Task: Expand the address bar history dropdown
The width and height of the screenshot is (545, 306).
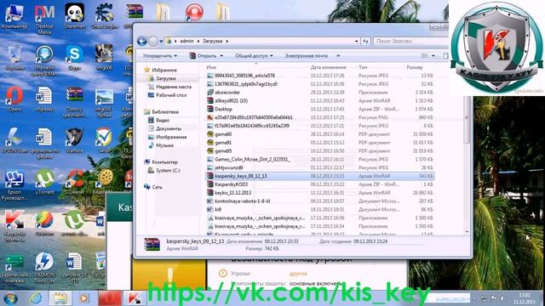Action: (357, 42)
